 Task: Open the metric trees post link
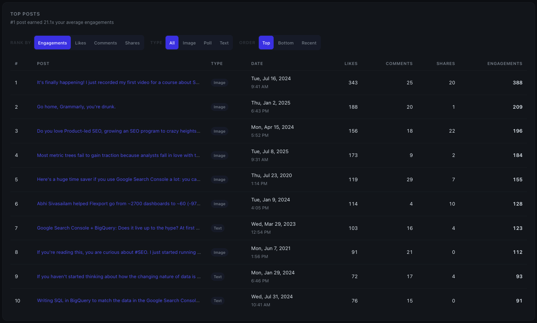pos(118,155)
